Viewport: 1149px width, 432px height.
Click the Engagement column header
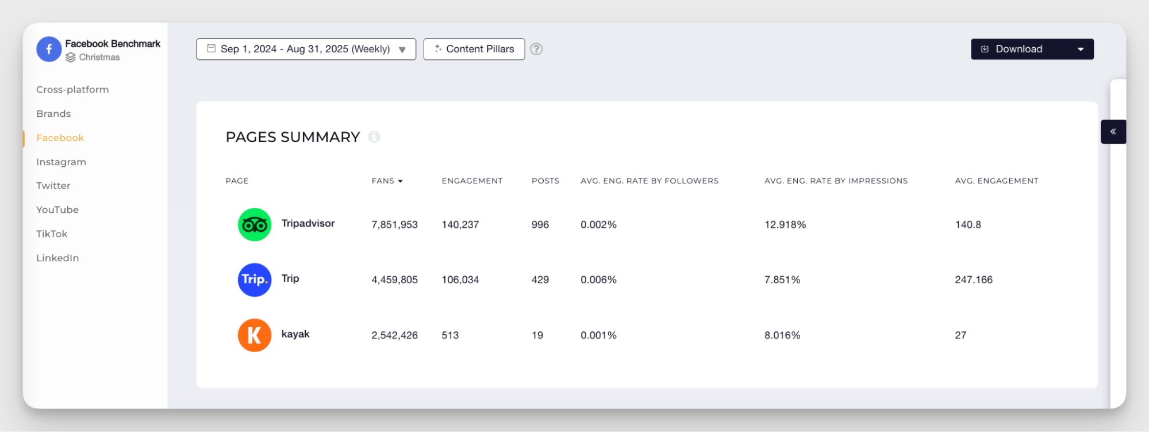[472, 181]
